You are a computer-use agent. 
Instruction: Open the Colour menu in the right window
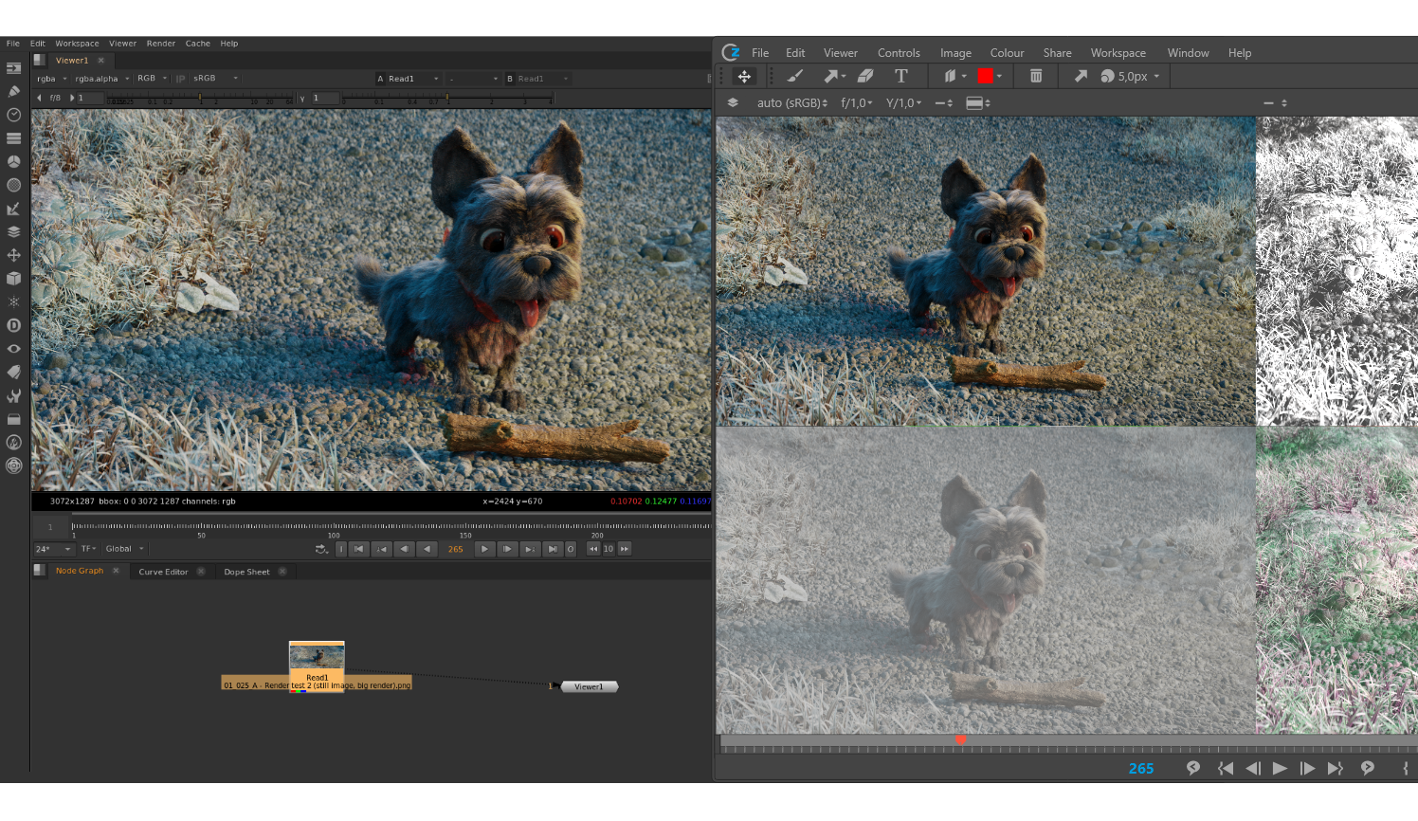1007,53
